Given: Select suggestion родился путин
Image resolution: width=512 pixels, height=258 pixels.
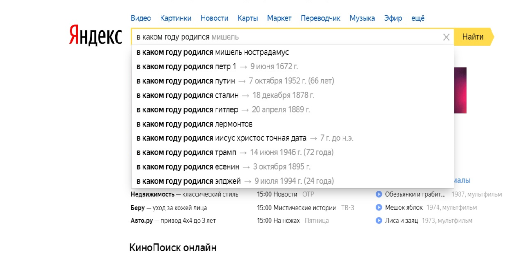Looking at the screenshot, I should (293, 81).
